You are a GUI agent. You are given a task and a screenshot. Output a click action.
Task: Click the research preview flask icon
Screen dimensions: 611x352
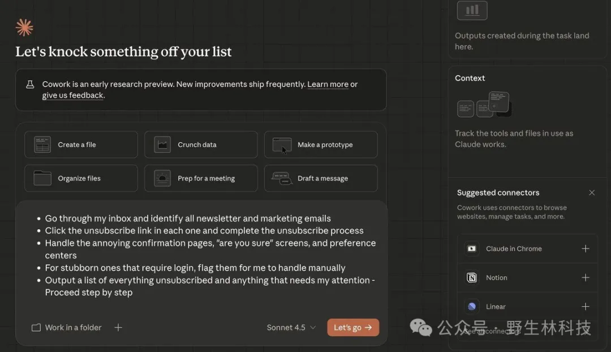click(x=30, y=85)
